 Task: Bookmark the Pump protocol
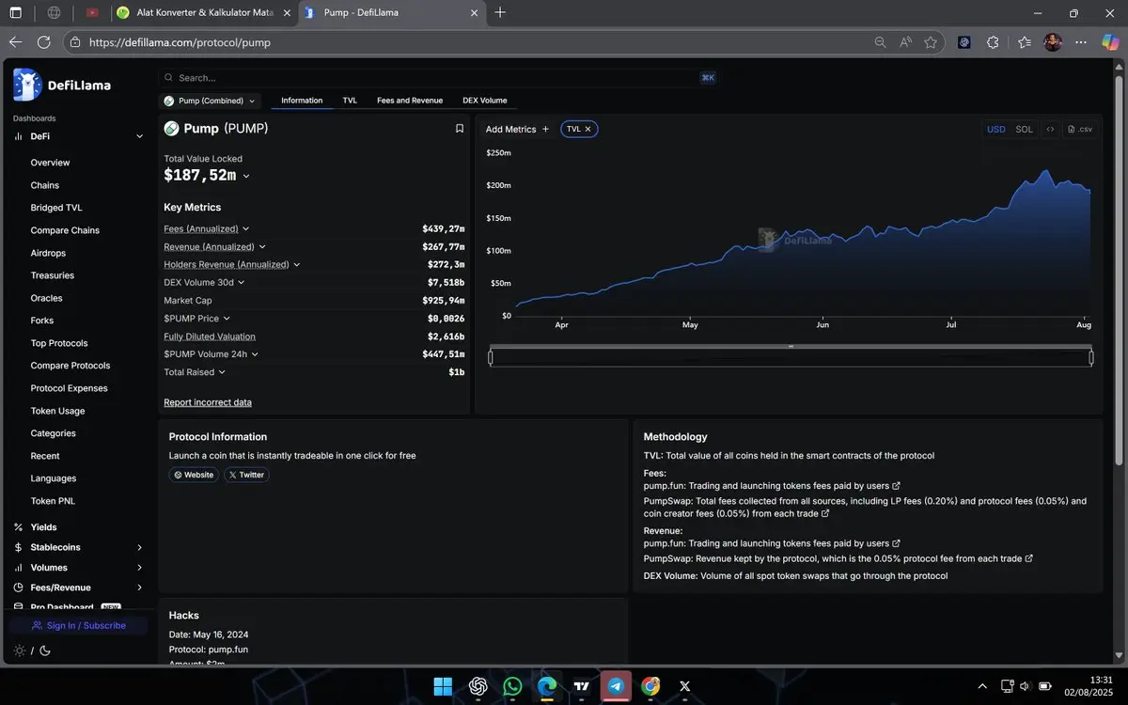pyautogui.click(x=460, y=129)
